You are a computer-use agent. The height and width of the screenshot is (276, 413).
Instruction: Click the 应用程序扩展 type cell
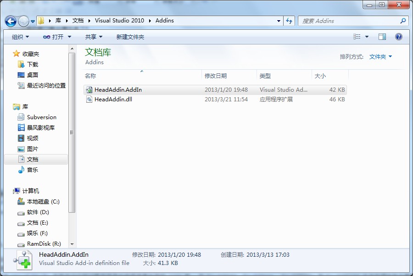tap(276, 99)
